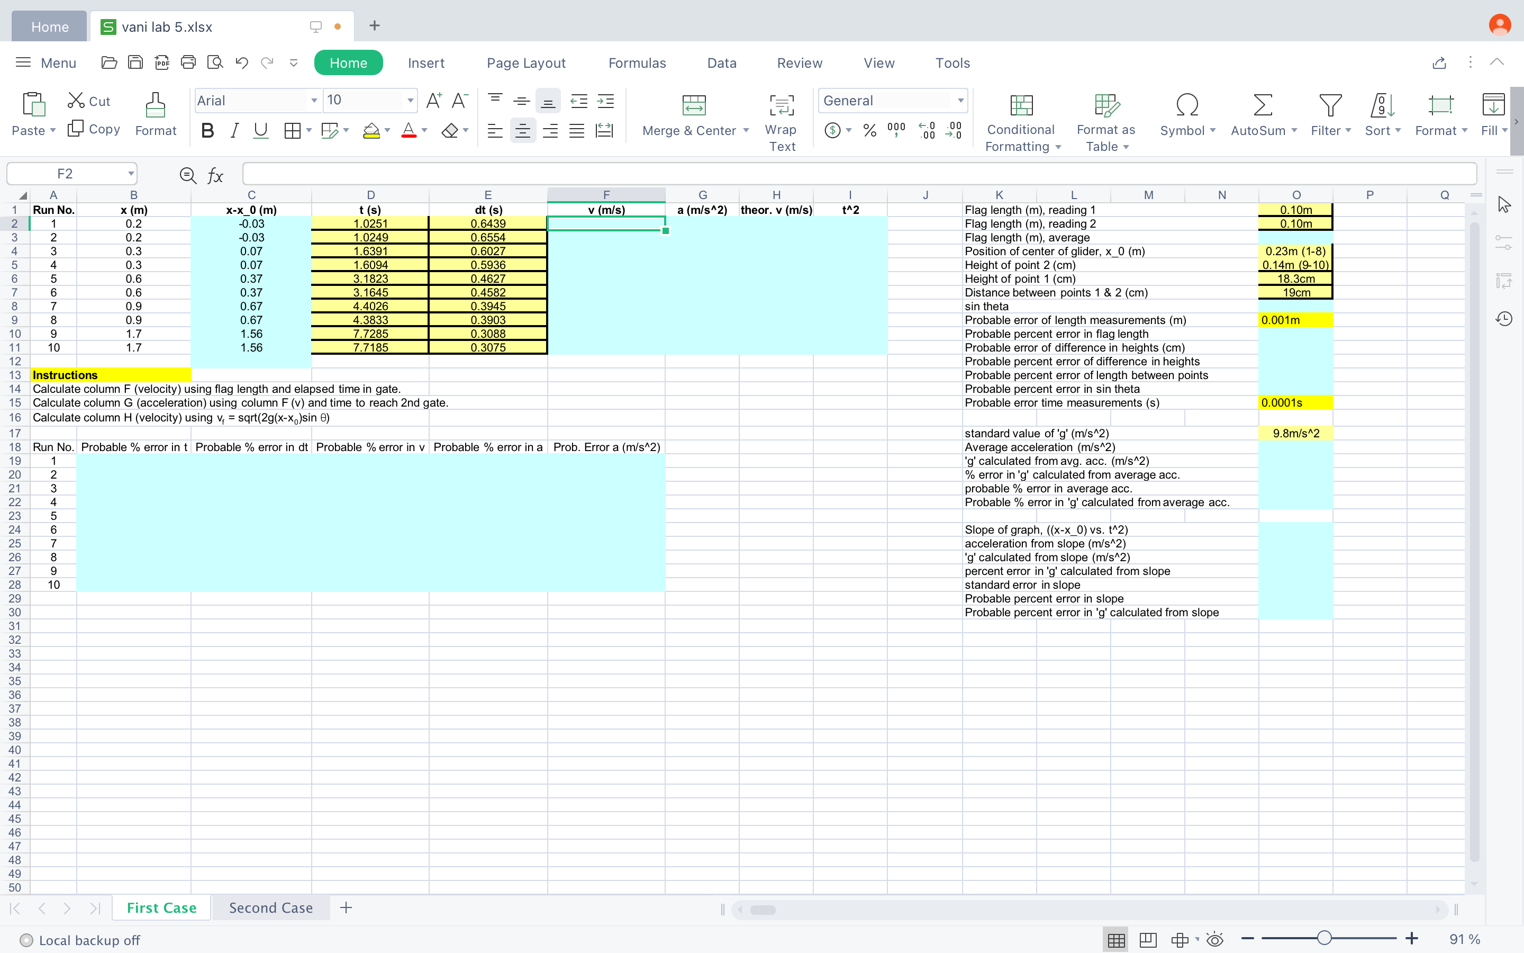
Task: Click the Wrap Text icon
Action: tap(781, 105)
